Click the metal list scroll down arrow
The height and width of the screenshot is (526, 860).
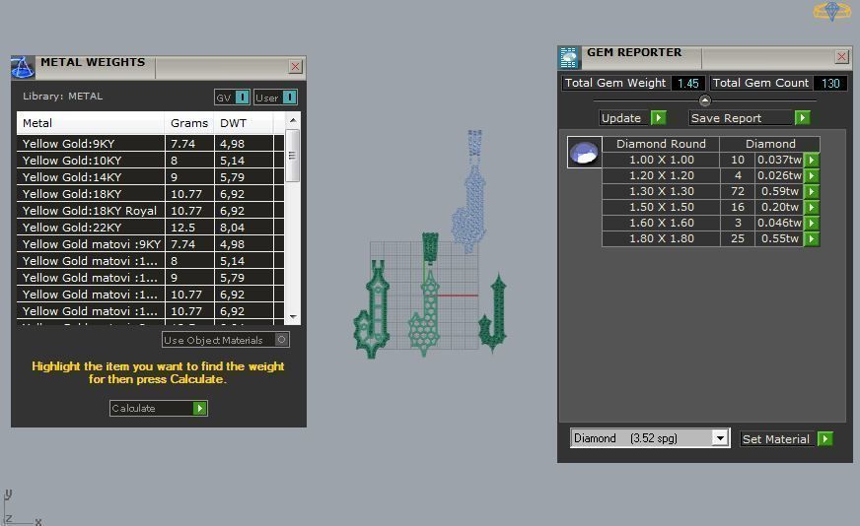(x=293, y=317)
